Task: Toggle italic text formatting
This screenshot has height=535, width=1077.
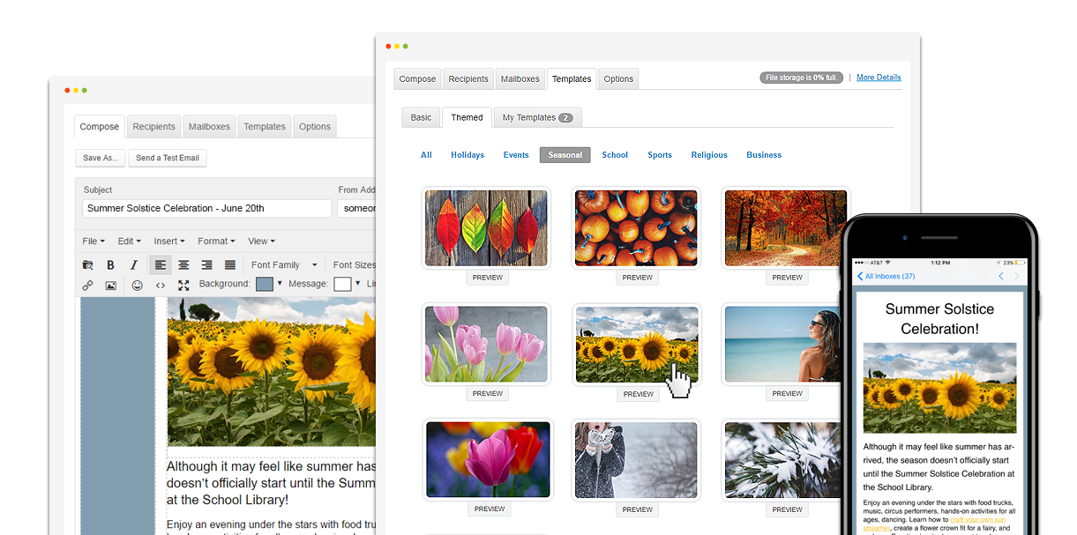Action: (134, 264)
